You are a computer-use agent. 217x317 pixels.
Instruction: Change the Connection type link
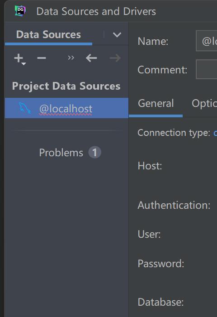click(x=215, y=133)
